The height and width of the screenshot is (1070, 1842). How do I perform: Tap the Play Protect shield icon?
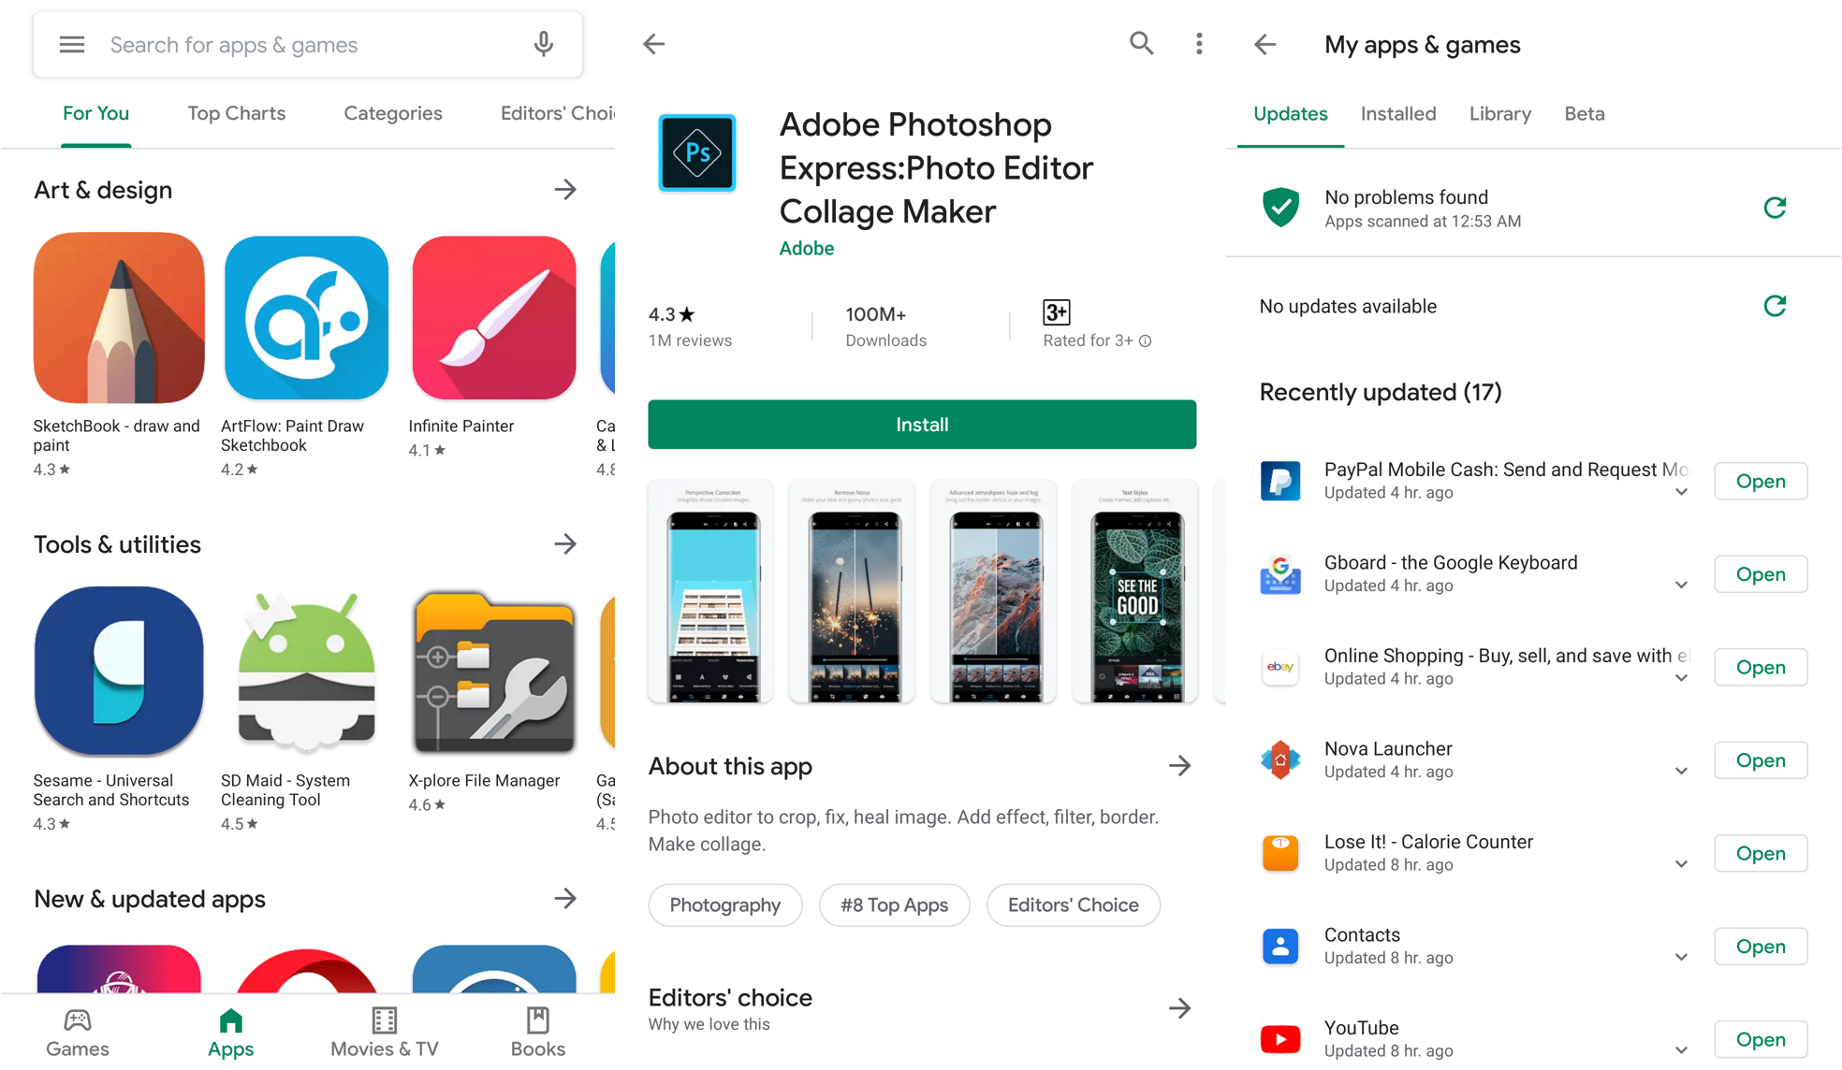(x=1280, y=208)
